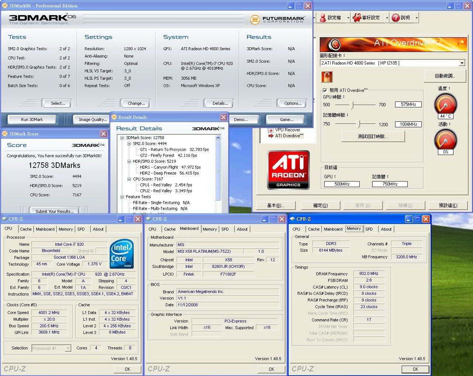
Task: Click the Futuremark Corporation logo
Action: coord(278,20)
